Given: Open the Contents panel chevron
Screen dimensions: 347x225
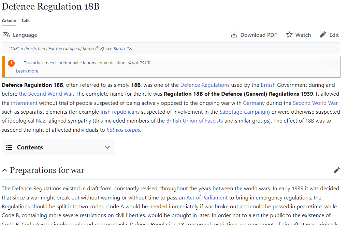Looking at the screenshot, I should 107,147.
